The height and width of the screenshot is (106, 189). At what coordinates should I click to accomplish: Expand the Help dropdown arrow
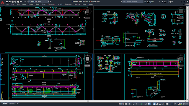[172, 1]
